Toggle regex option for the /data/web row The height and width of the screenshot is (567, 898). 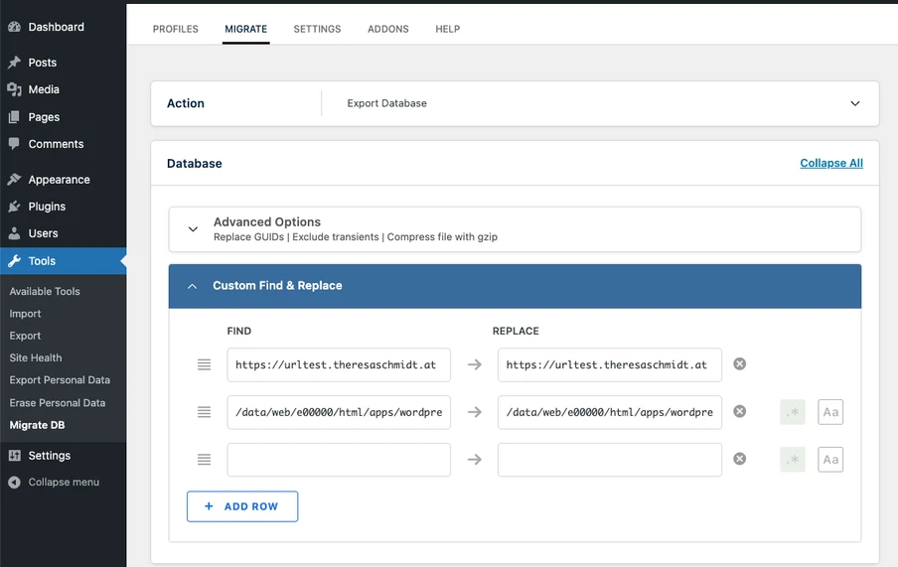793,412
